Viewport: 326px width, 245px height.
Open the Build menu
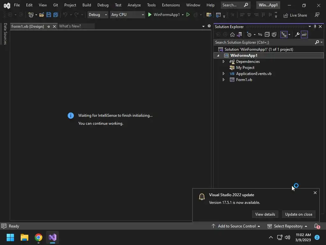[87, 5]
